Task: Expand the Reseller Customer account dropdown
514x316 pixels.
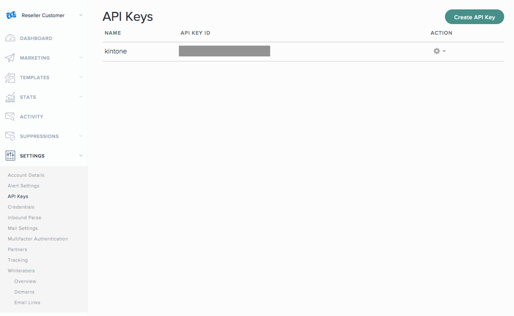Action: [x=80, y=16]
